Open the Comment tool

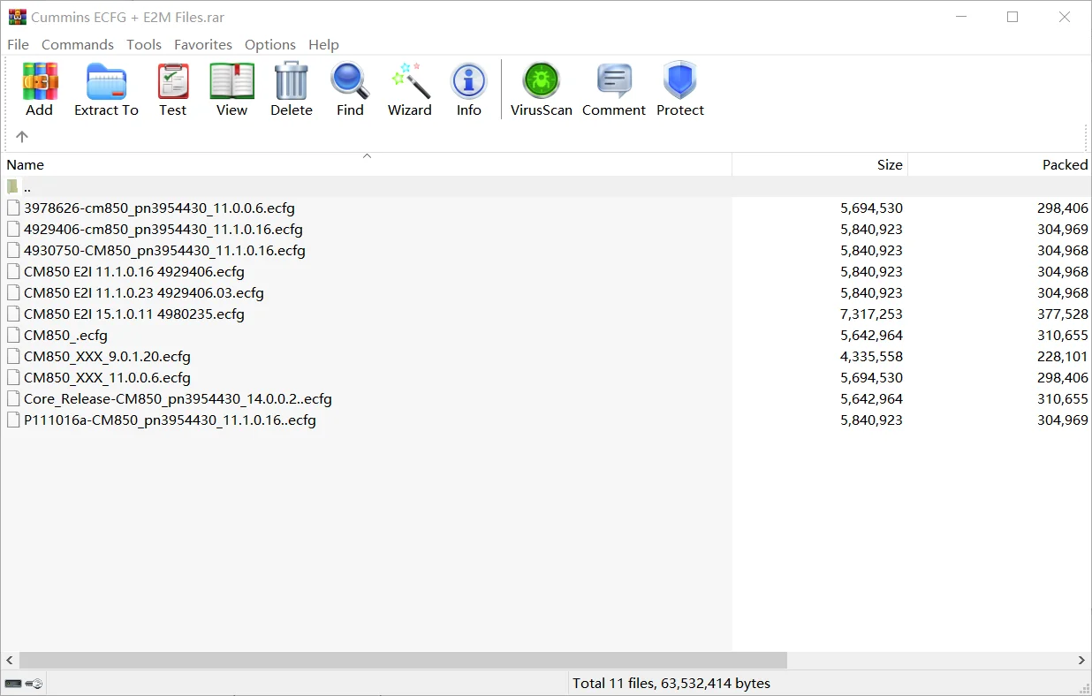614,89
